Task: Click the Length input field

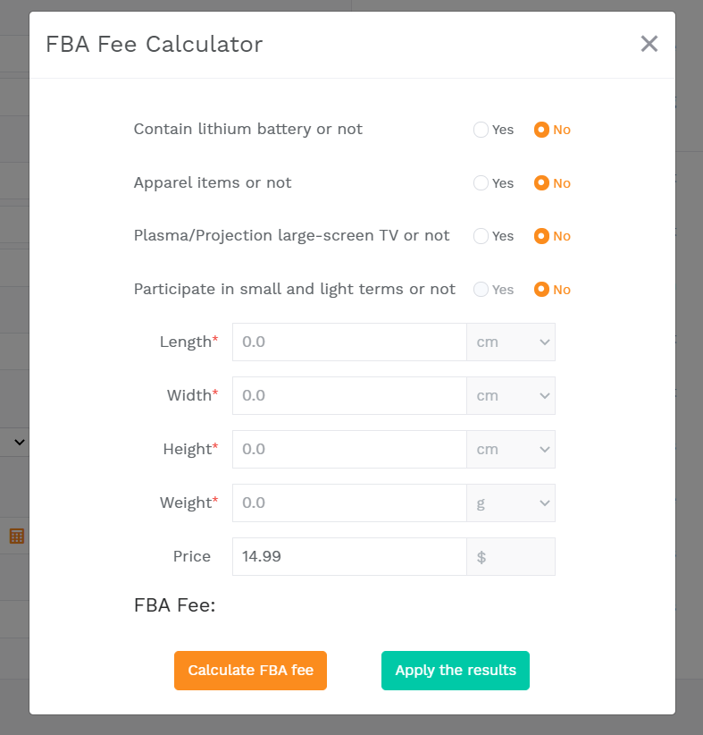Action: (x=349, y=342)
